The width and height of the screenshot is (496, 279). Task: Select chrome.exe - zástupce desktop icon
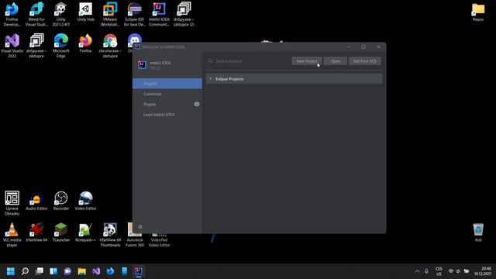point(110,46)
